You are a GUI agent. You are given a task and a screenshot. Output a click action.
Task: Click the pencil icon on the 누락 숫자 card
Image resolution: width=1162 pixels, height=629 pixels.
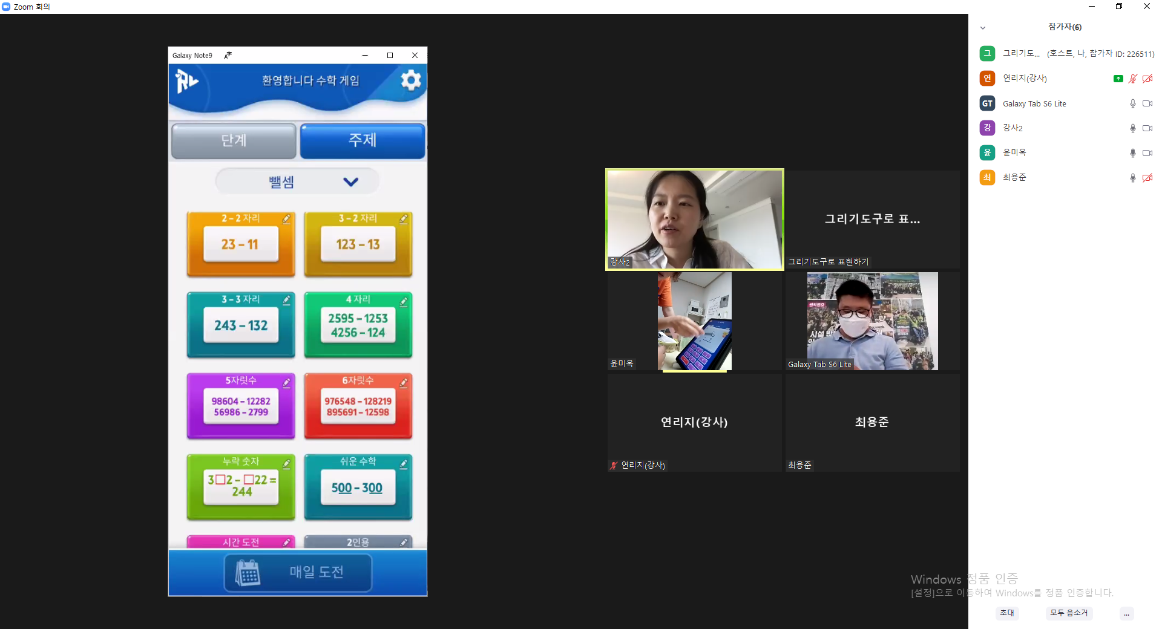pos(287,463)
